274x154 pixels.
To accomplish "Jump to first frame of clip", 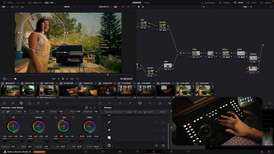I will pos(54,79).
